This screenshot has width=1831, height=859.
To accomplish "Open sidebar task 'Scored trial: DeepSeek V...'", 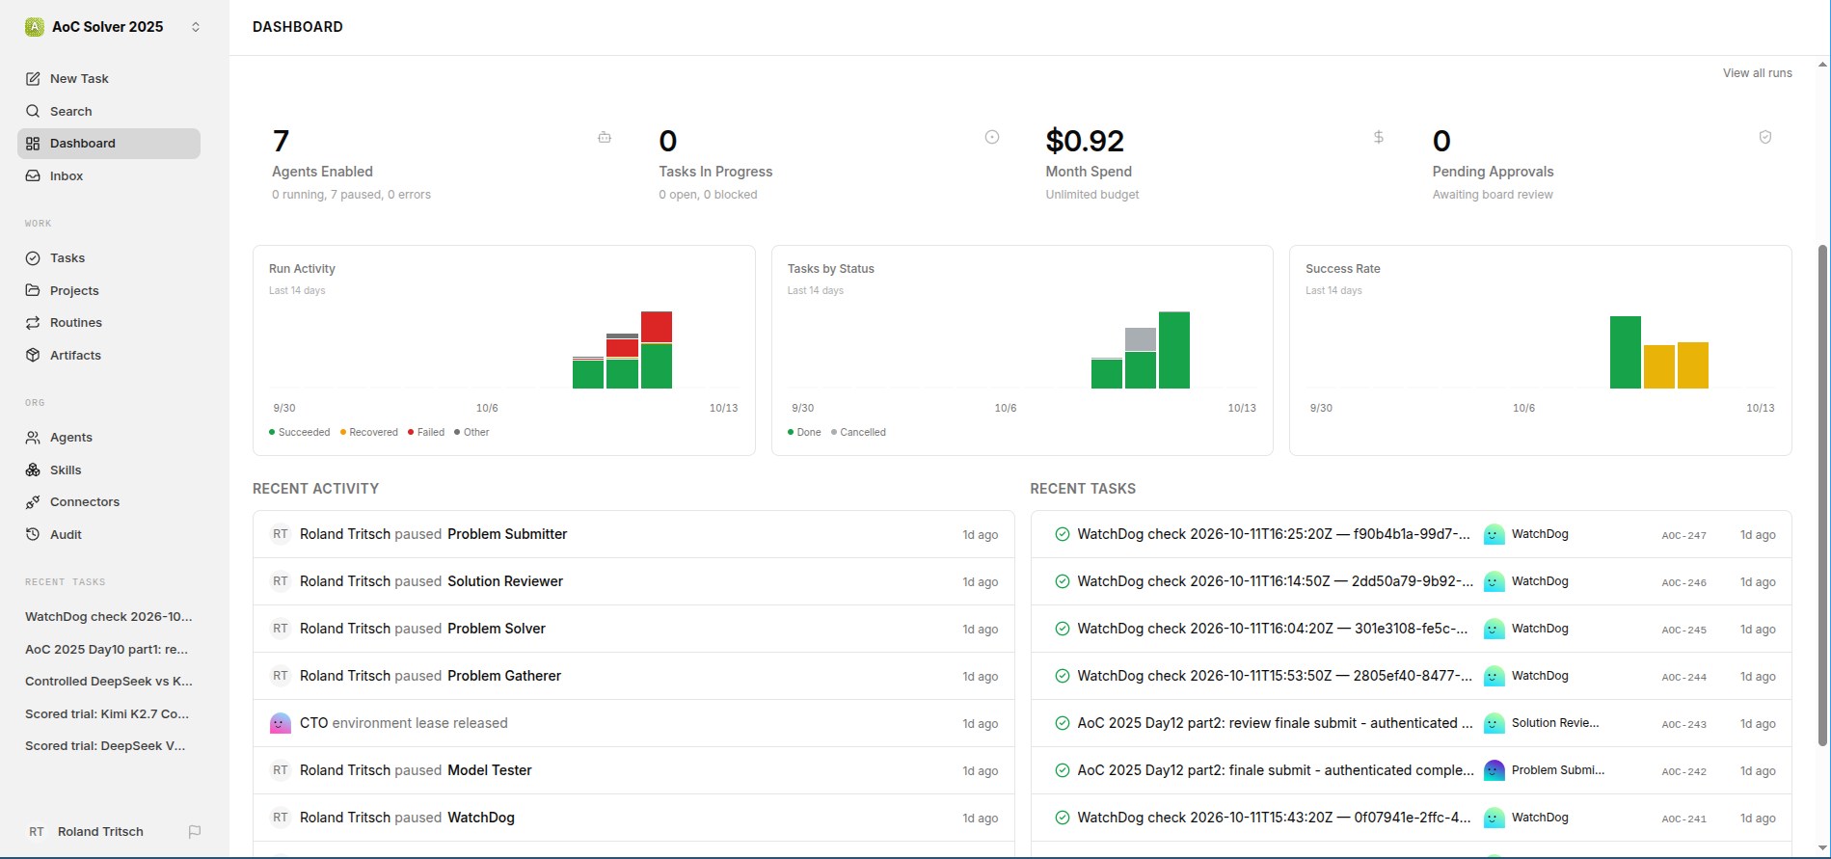I will tap(109, 746).
